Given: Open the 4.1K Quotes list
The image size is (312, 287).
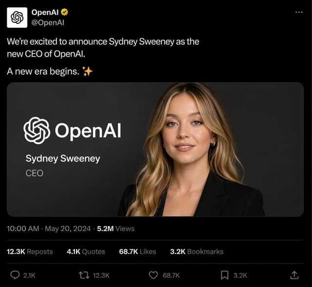Looking at the screenshot, I should tap(86, 251).
